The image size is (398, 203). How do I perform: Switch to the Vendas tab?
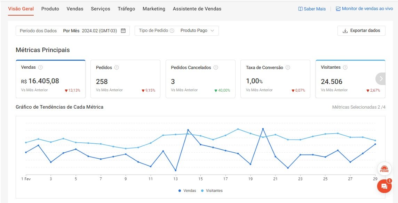coord(75,9)
